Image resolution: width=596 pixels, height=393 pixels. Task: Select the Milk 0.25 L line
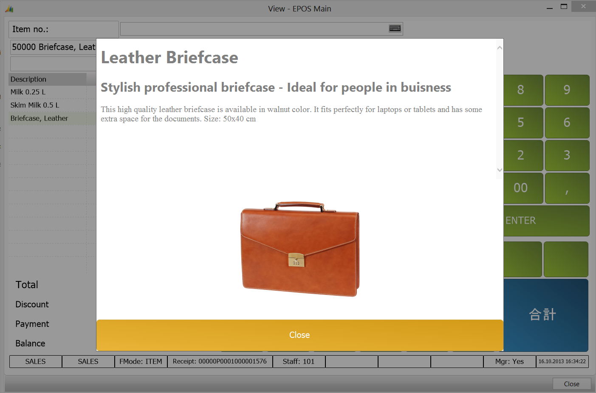click(47, 92)
